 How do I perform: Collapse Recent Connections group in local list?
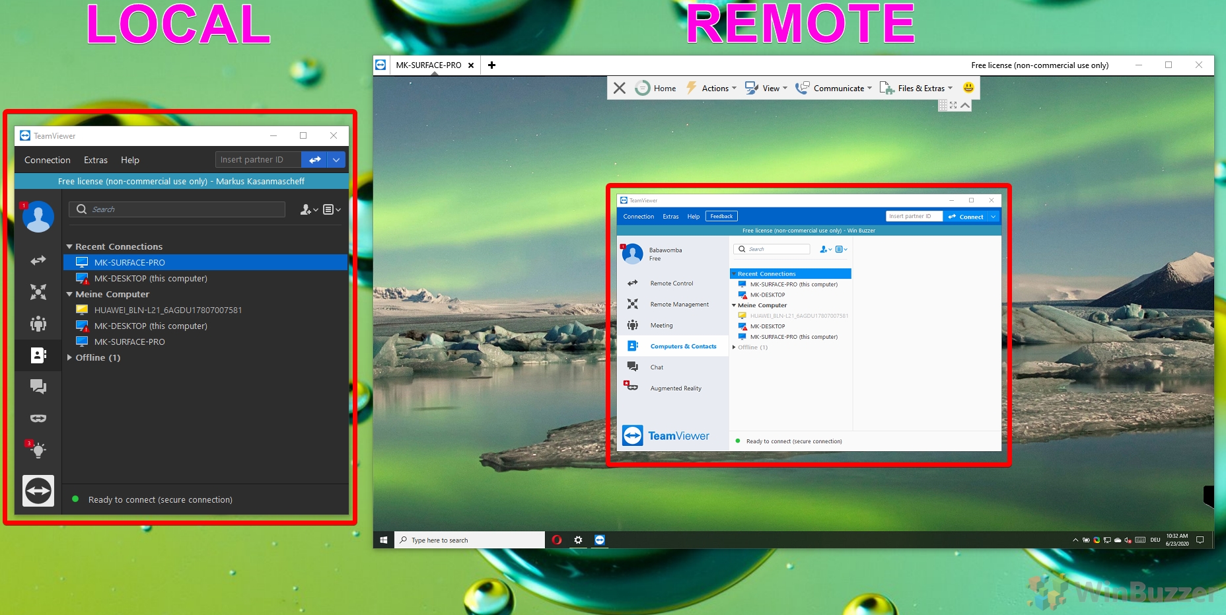69,246
